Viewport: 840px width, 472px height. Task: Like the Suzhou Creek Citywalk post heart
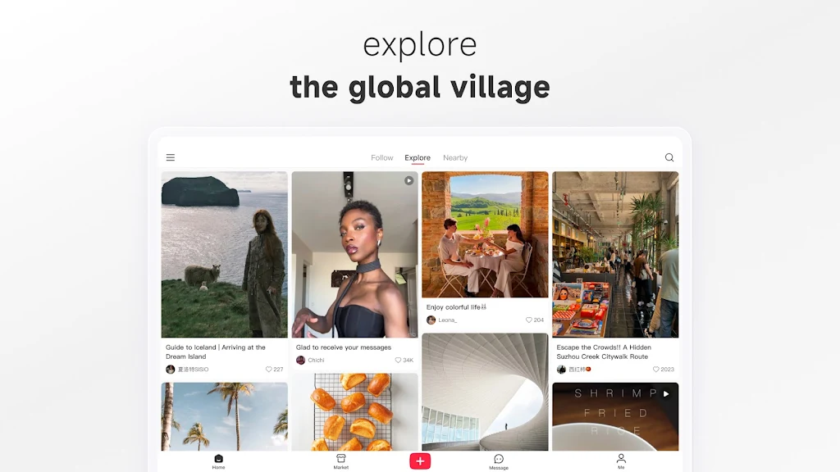click(x=655, y=370)
